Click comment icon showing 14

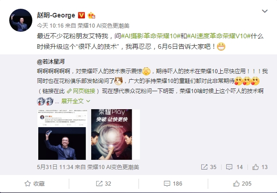click(x=234, y=167)
